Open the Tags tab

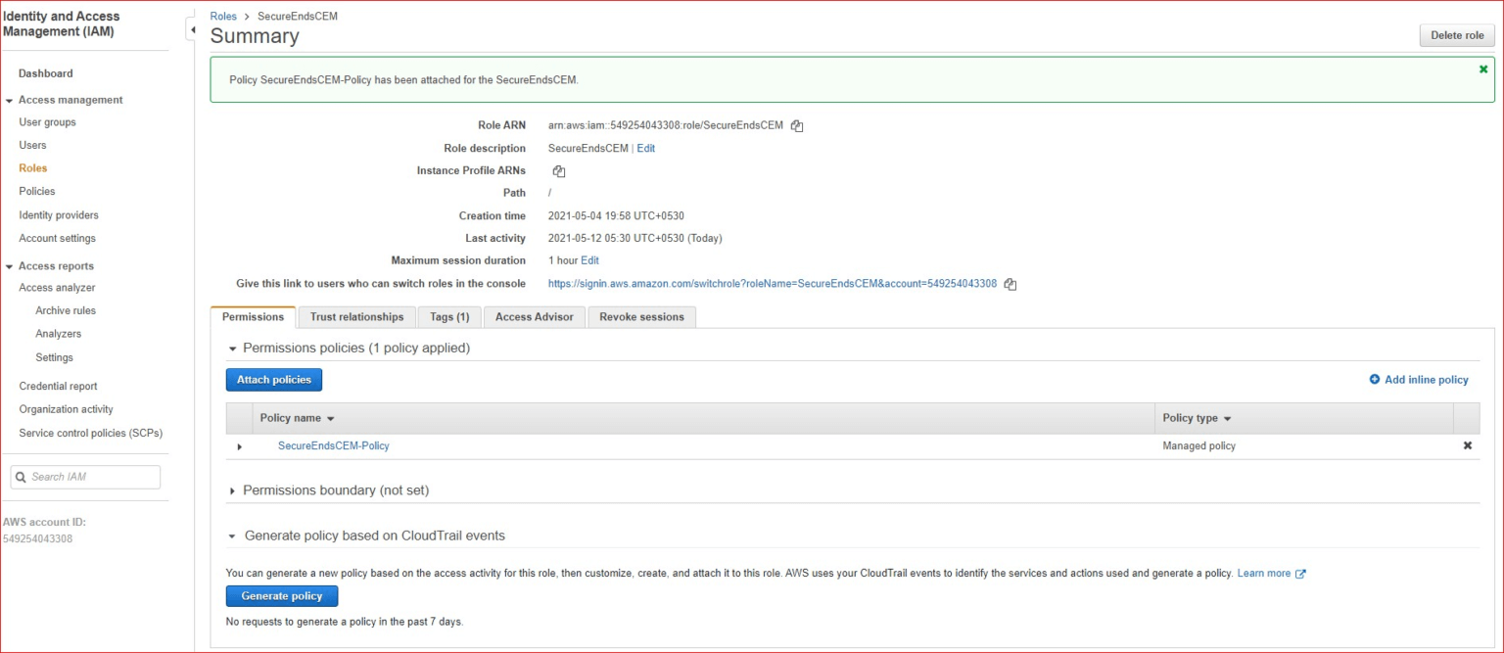click(x=448, y=316)
